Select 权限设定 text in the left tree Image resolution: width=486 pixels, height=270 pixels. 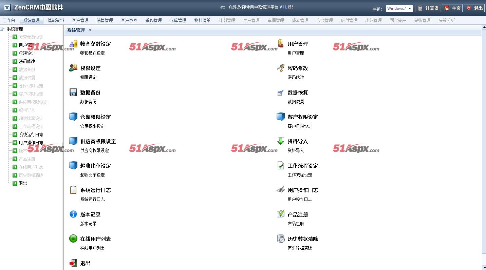coord(27,53)
